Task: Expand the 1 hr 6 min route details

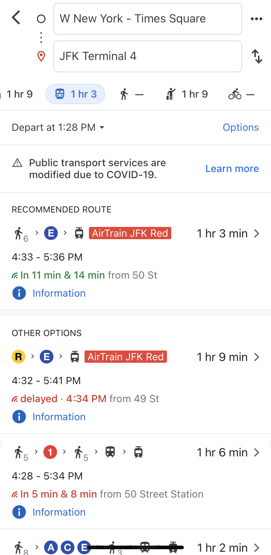Action: tap(257, 452)
